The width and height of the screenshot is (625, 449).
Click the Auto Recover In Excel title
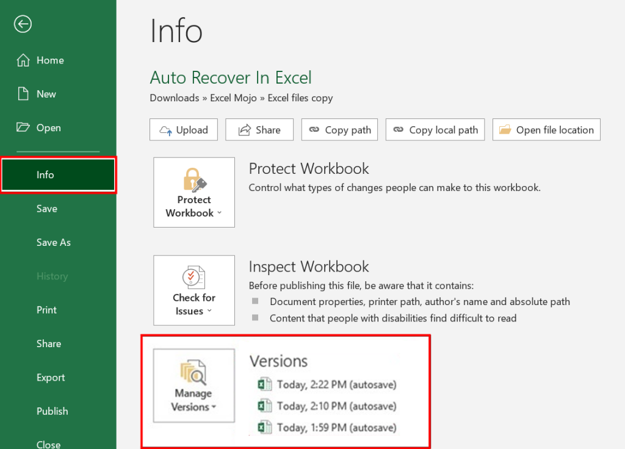(231, 77)
